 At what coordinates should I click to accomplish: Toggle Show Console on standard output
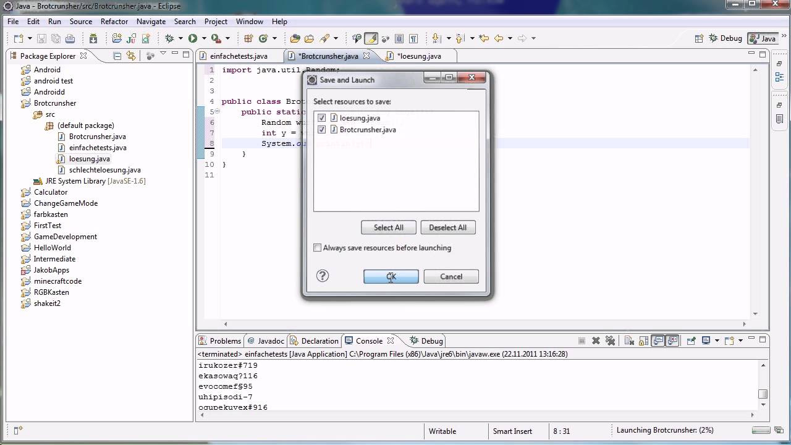pos(658,341)
